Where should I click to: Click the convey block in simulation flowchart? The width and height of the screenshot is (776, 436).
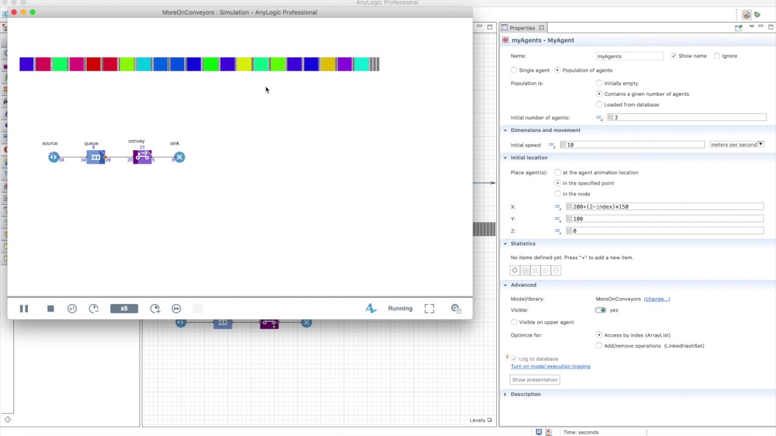coord(142,157)
